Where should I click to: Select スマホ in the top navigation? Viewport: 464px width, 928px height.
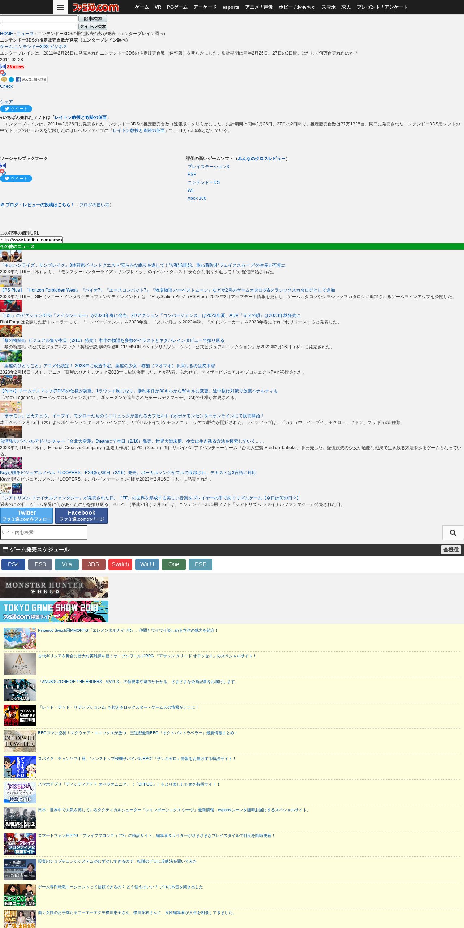328,7
